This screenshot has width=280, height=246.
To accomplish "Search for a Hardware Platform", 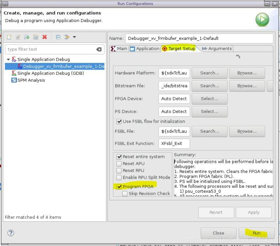I will point(209,73).
